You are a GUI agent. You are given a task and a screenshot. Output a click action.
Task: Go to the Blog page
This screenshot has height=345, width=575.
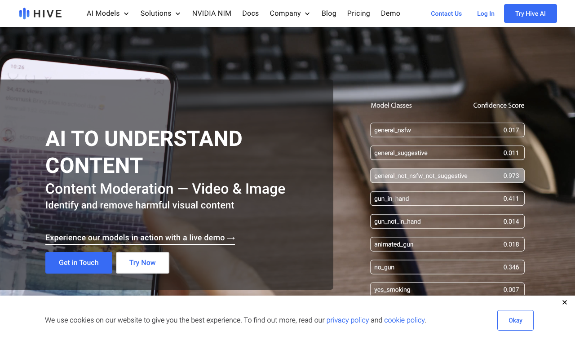(329, 13)
